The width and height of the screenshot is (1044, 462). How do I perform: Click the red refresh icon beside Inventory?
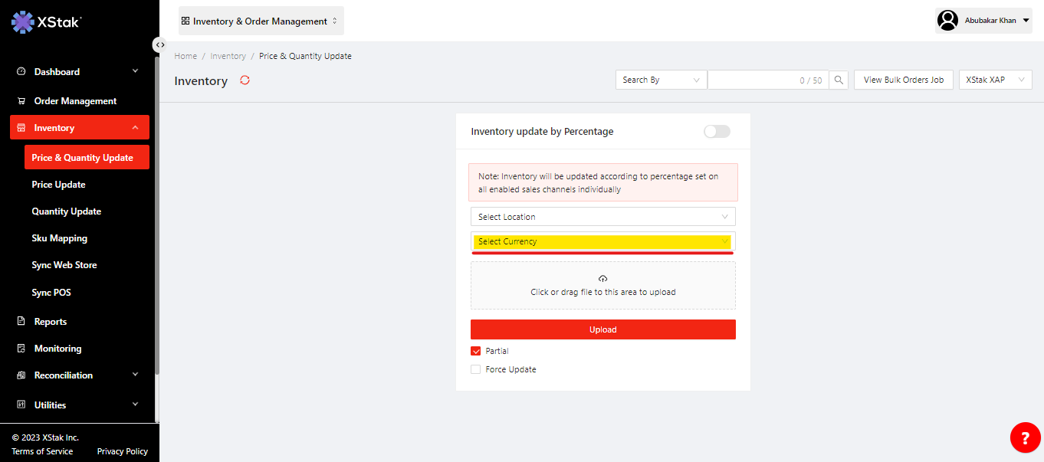click(245, 80)
